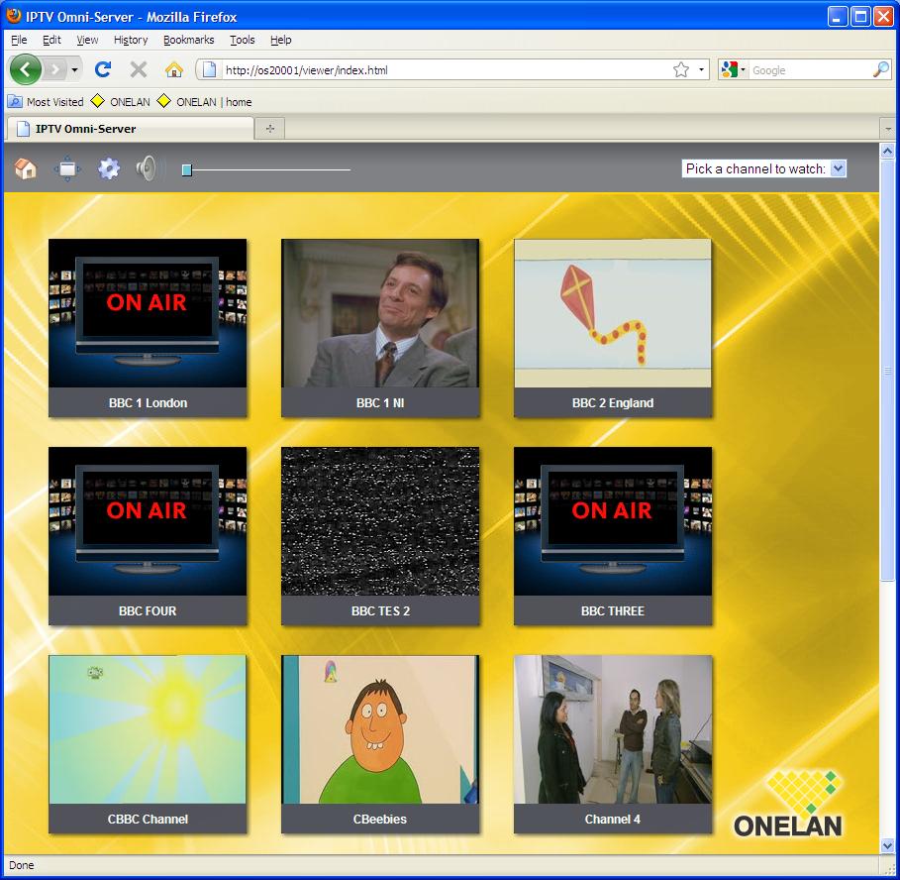
Task: Open the Help menu
Action: point(280,40)
